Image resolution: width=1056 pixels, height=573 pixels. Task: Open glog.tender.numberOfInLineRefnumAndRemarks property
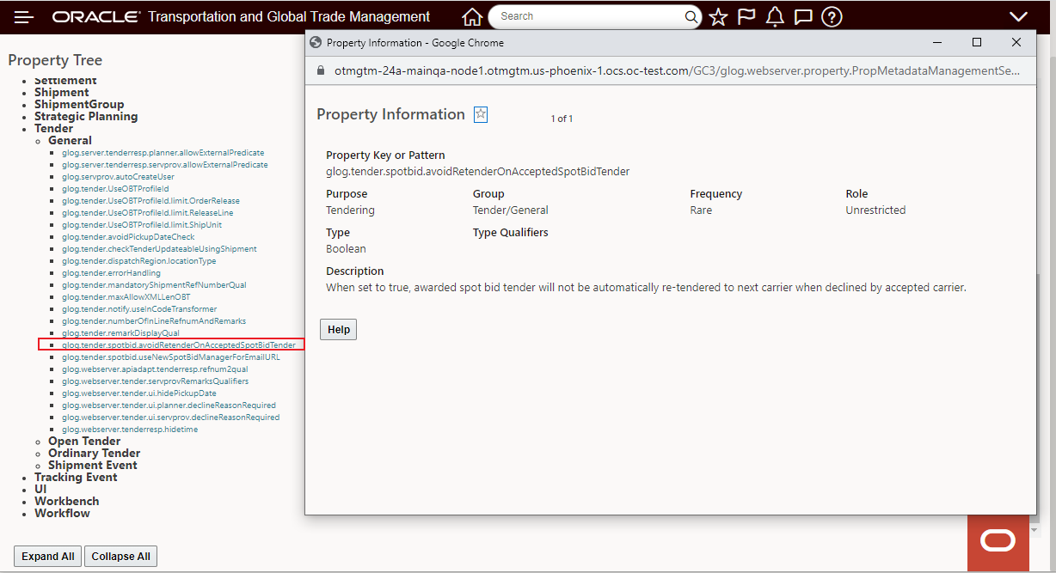(154, 320)
